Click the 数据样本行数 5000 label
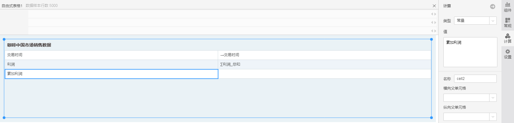 [x=41, y=6]
